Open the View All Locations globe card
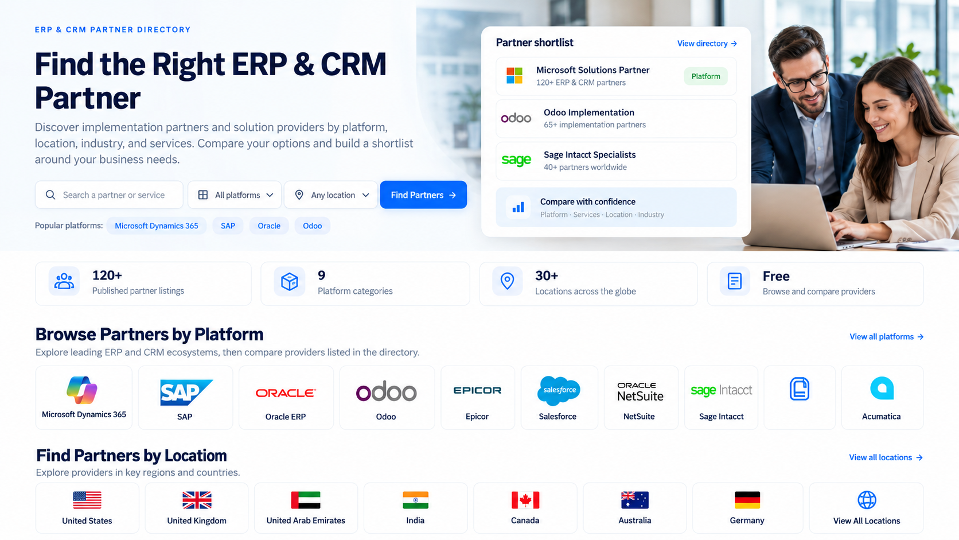This screenshot has width=959, height=540. [x=866, y=508]
